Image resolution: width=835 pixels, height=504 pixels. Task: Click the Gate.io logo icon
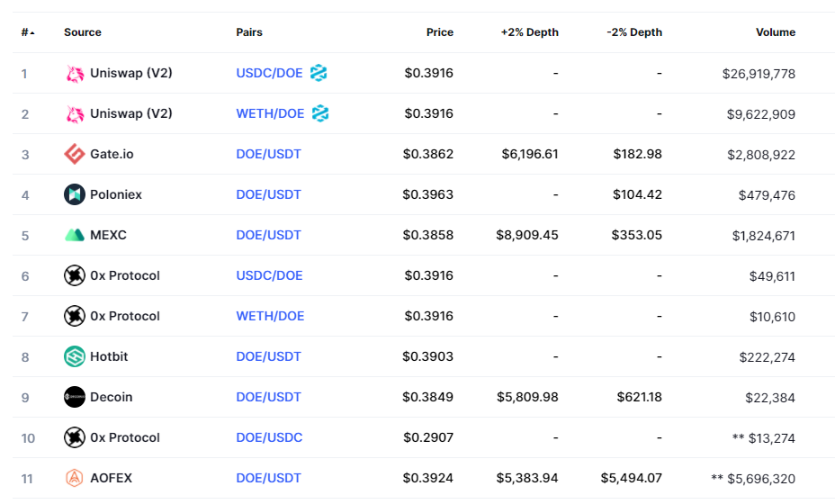(x=75, y=154)
